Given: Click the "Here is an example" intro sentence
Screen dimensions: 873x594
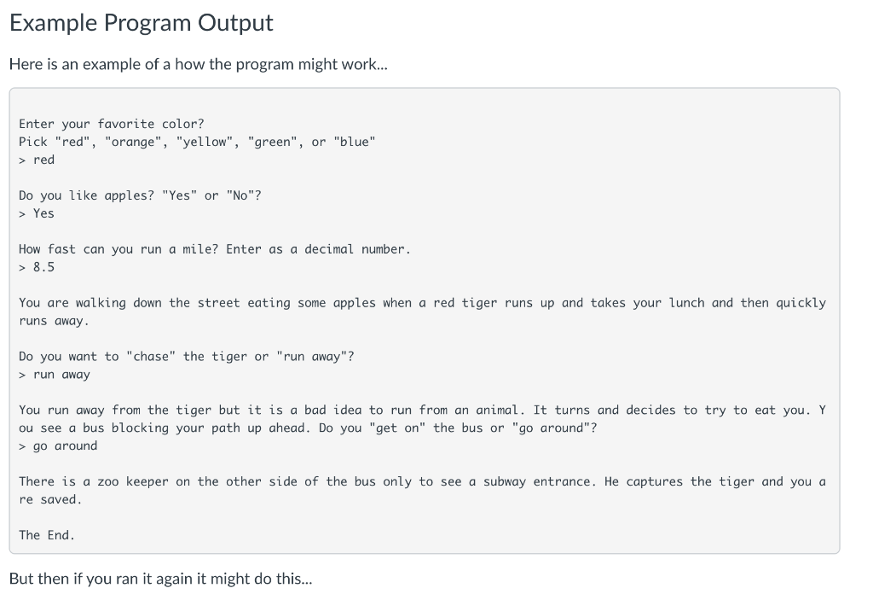Looking at the screenshot, I should point(198,65).
